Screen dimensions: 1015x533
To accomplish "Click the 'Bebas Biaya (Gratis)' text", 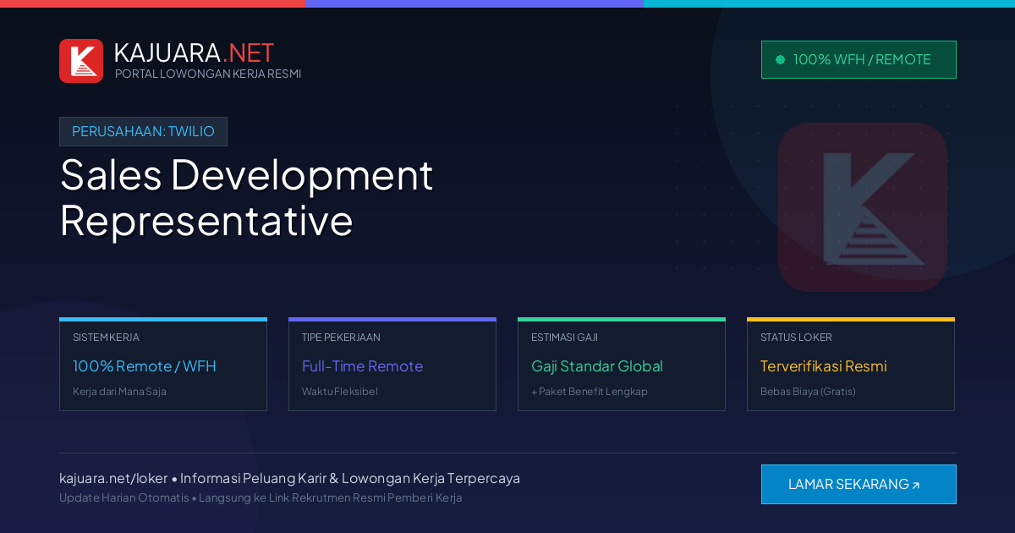I will point(808,392).
